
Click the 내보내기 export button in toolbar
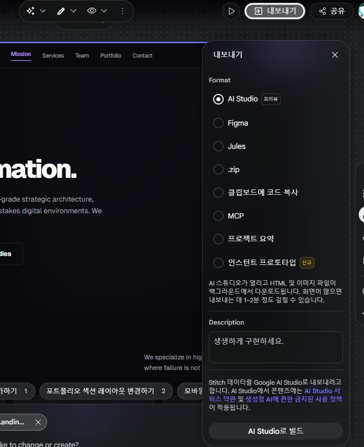click(x=275, y=11)
